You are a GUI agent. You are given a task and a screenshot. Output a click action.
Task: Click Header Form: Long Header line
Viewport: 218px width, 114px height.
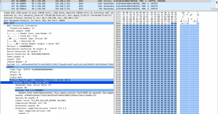pos(29,33)
